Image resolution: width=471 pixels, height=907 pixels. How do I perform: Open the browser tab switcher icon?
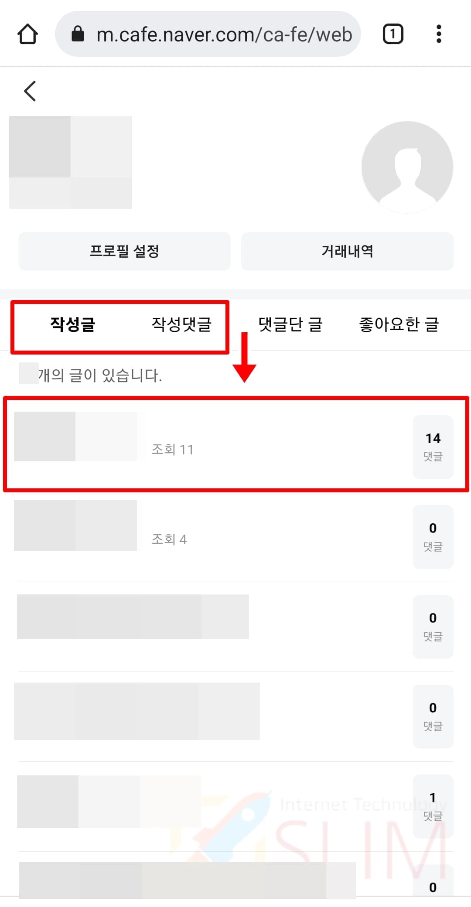click(x=393, y=34)
